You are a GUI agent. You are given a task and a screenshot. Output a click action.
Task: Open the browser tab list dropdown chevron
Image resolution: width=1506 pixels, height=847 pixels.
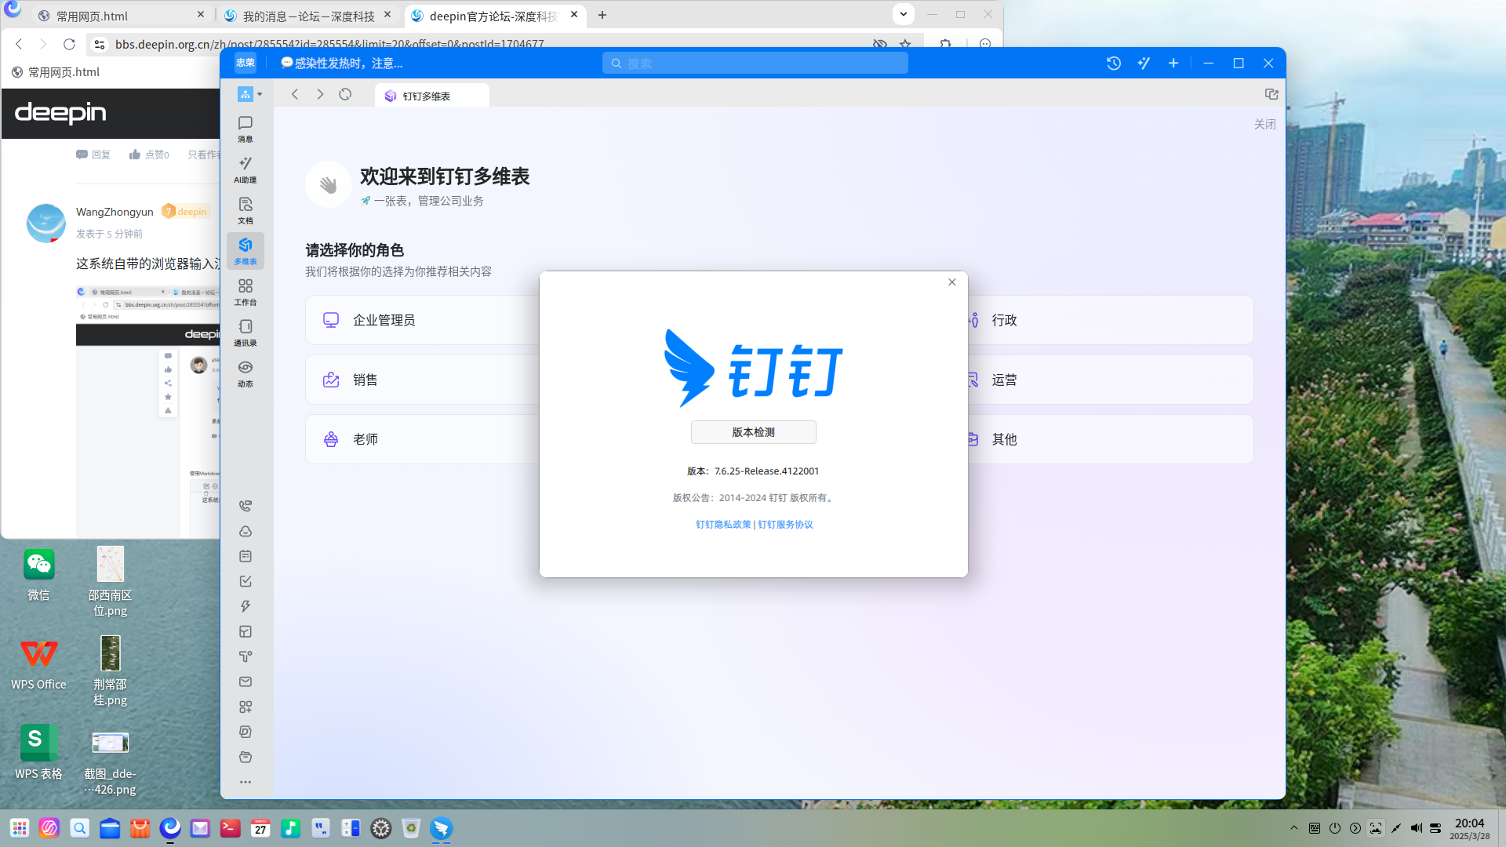pyautogui.click(x=904, y=14)
